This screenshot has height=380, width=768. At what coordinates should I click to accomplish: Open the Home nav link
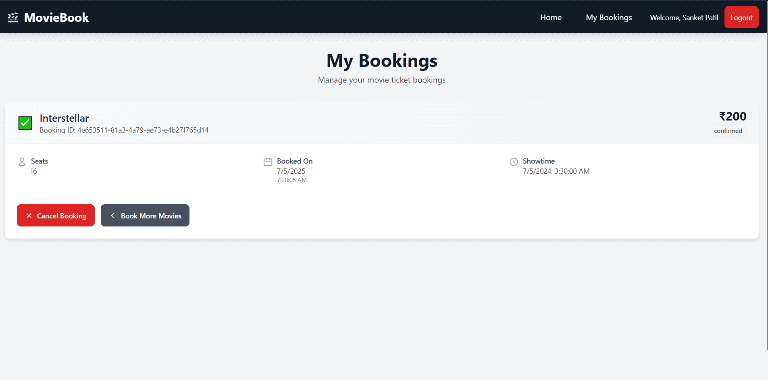pos(551,17)
